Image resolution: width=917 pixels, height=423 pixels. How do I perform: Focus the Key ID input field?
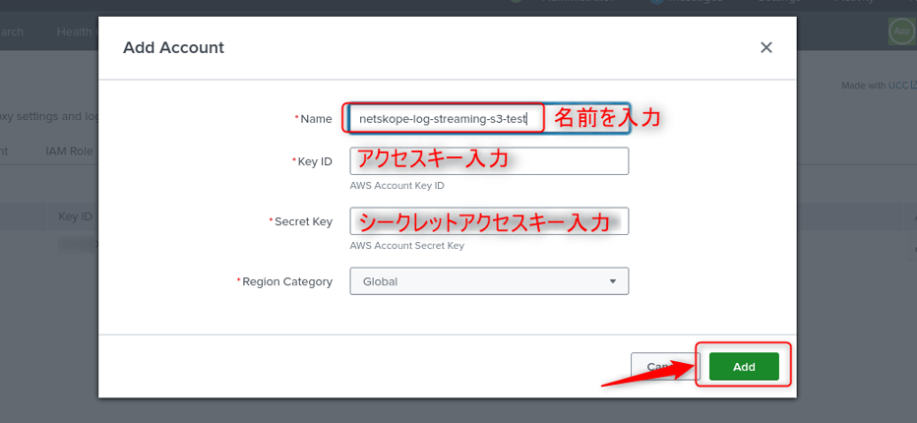pyautogui.click(x=489, y=161)
